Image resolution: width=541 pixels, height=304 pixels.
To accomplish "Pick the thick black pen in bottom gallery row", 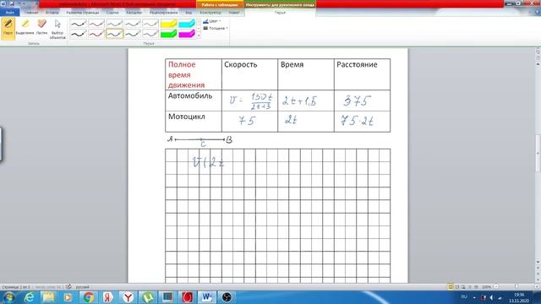I will [x=79, y=34].
